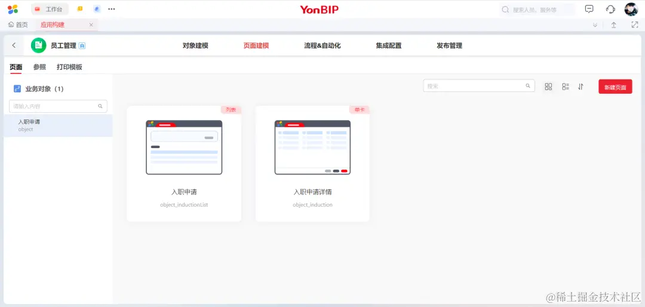Click the yellow shortcut icon beside 工作台
The image size is (645, 307).
coord(80,8)
